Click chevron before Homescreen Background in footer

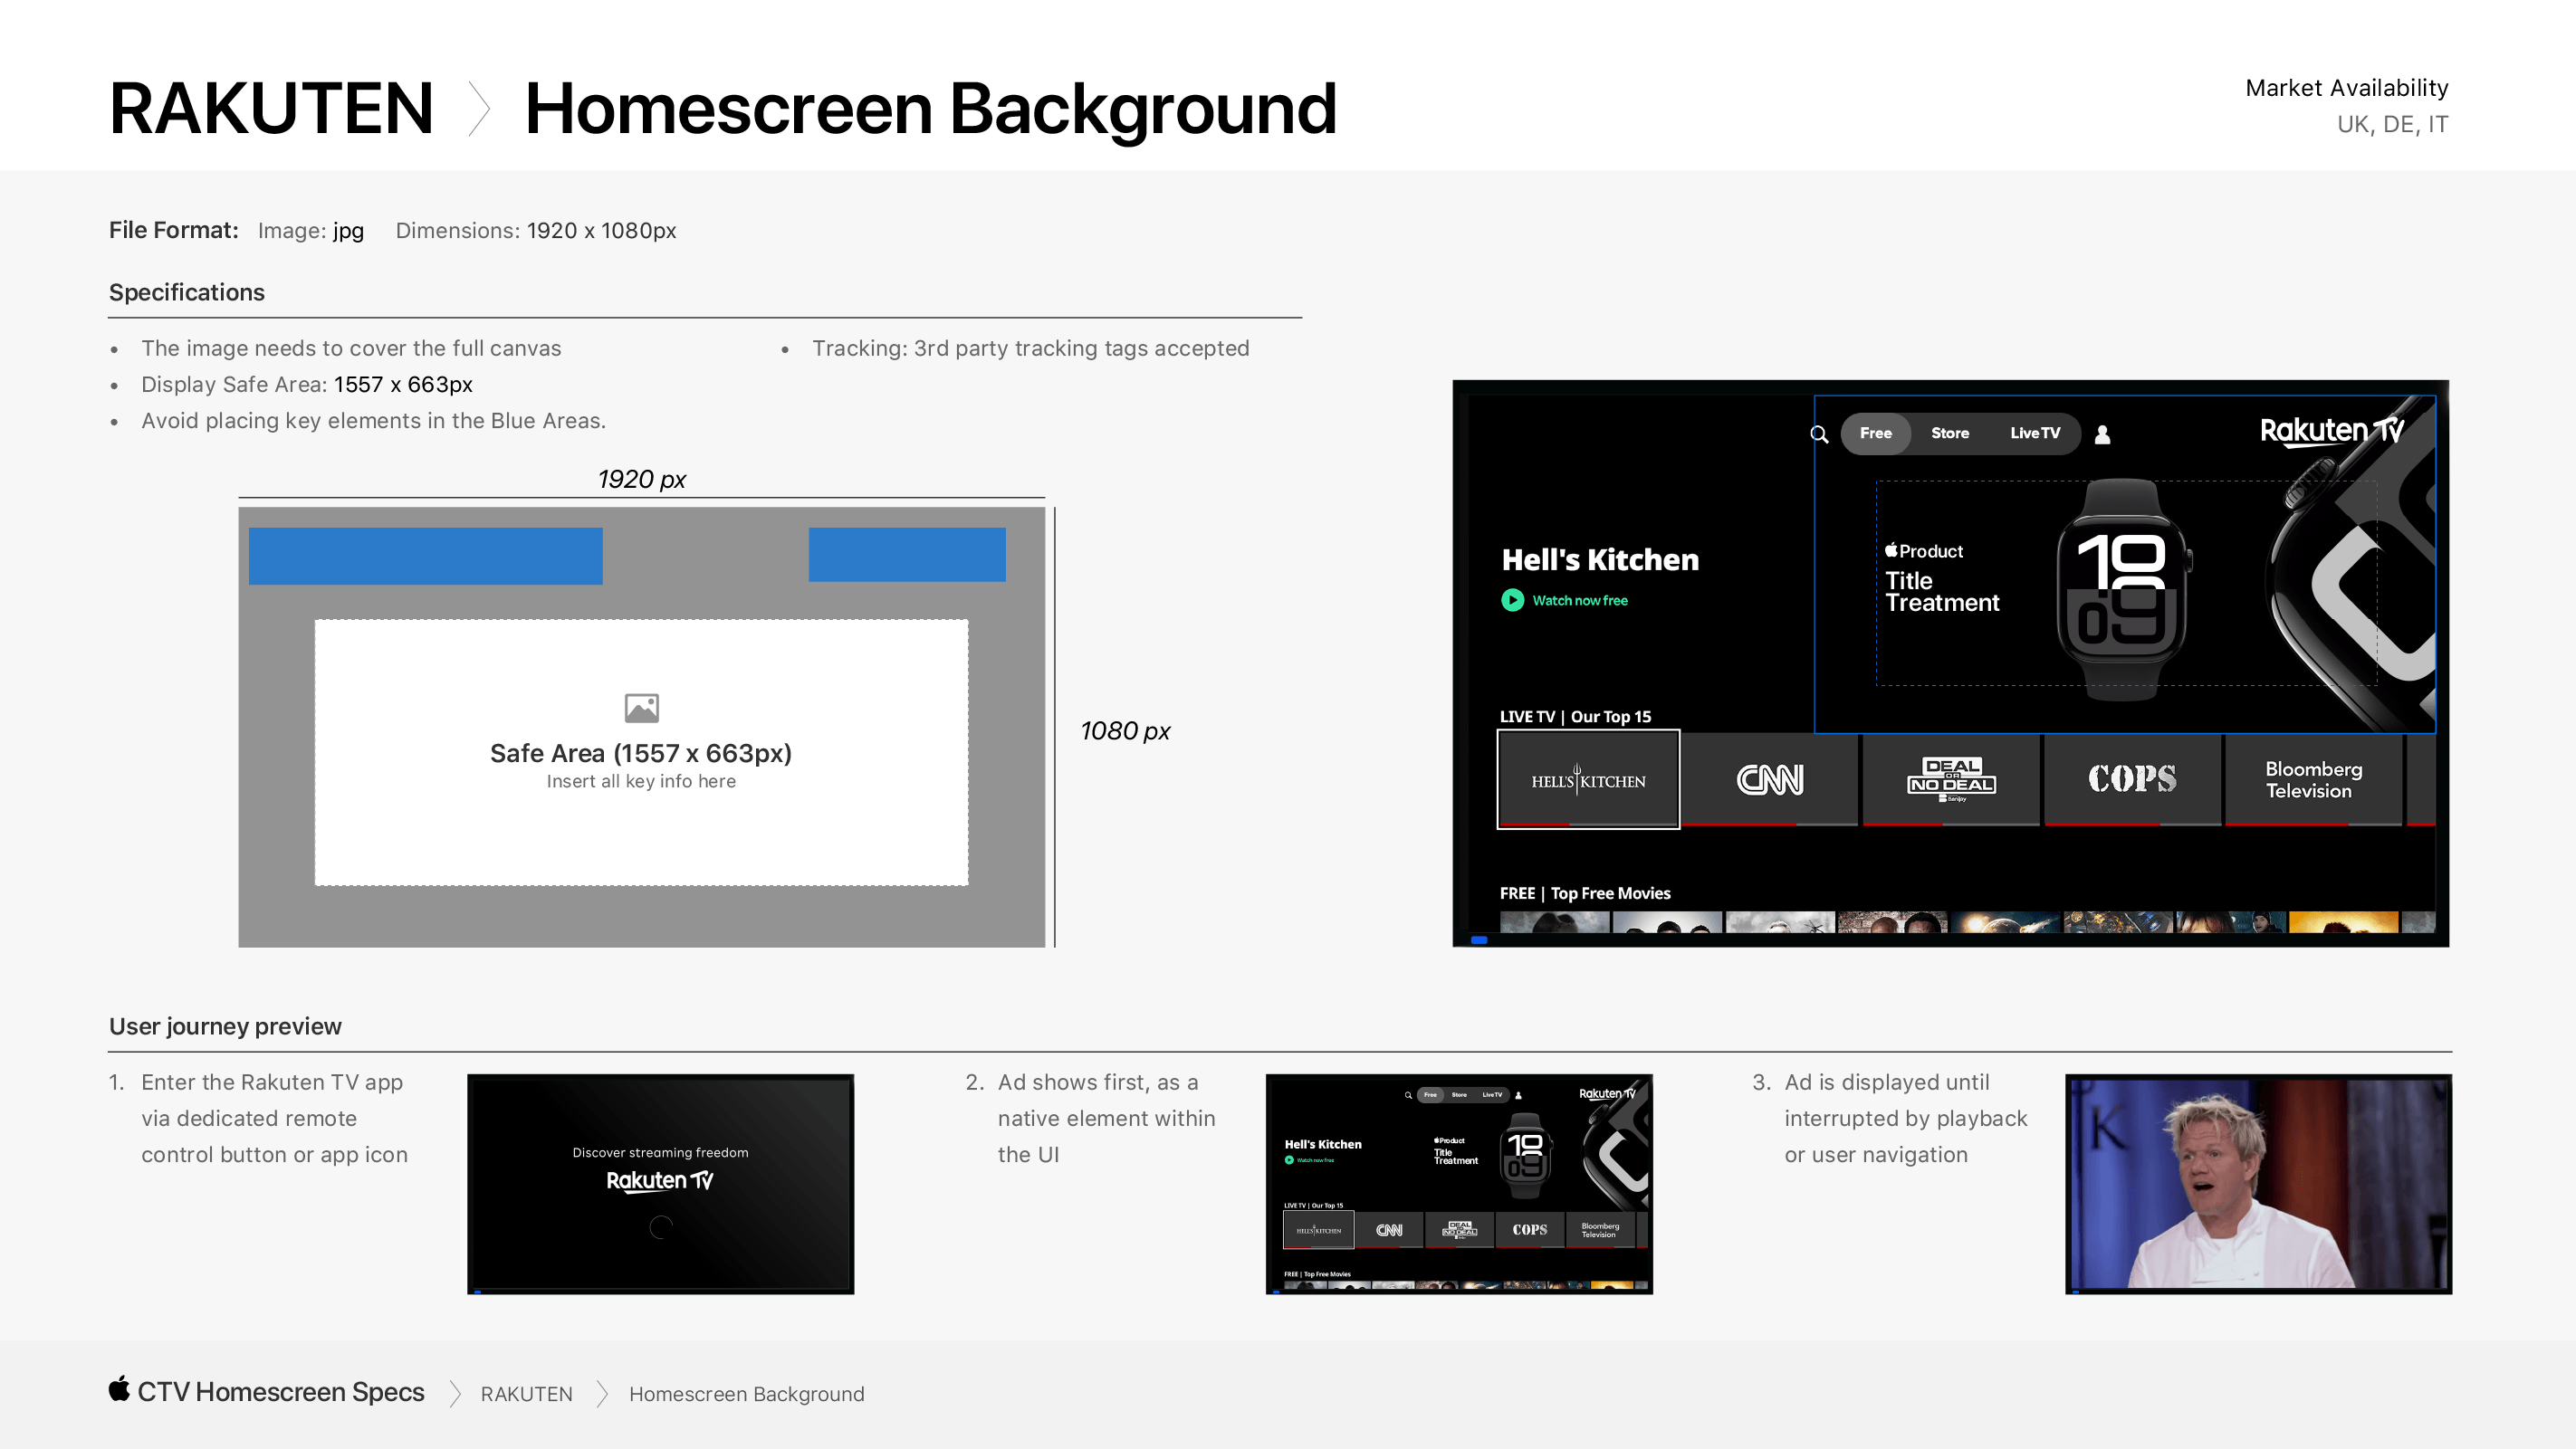tap(602, 1393)
